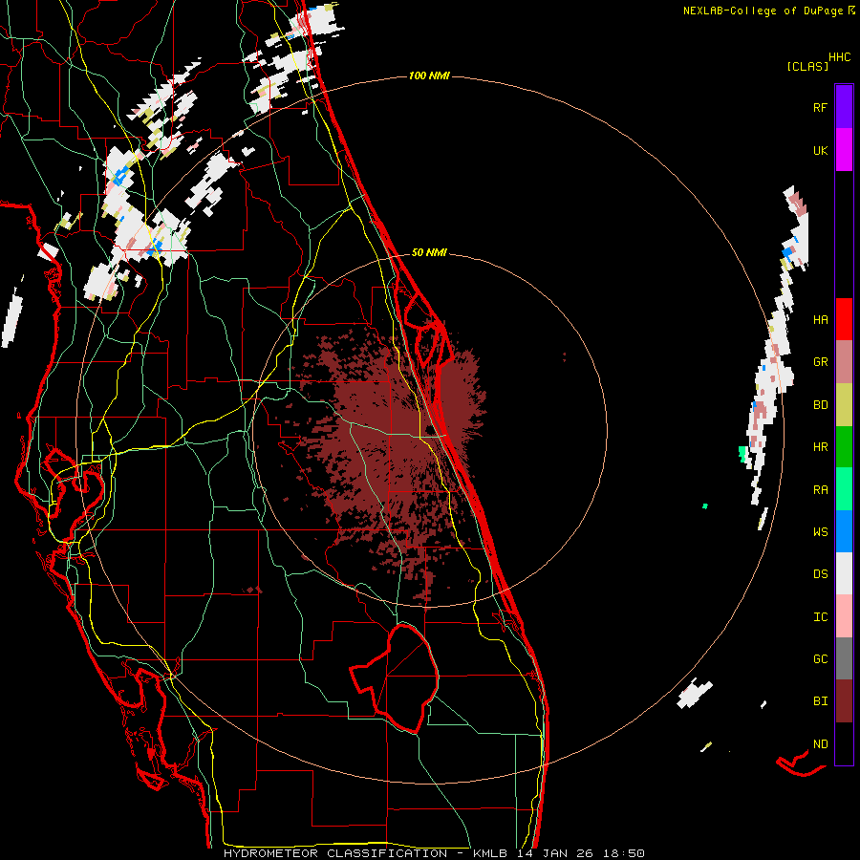The width and height of the screenshot is (860, 860).
Task: Click the RA legend label
Action: 820,489
